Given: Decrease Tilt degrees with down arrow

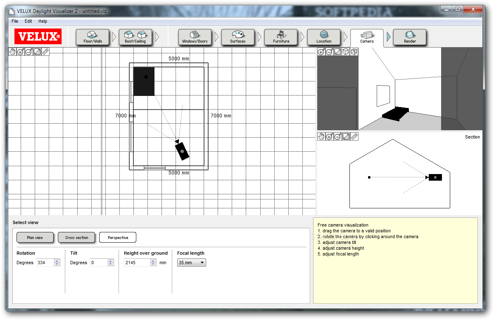Looking at the screenshot, I should coord(111,264).
